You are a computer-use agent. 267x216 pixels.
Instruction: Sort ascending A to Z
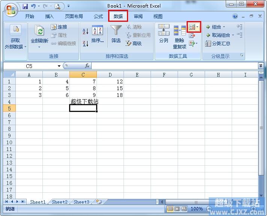[x=86, y=31]
